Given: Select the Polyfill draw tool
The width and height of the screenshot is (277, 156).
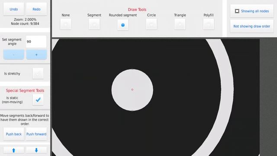Looking at the screenshot, I should (x=209, y=24).
